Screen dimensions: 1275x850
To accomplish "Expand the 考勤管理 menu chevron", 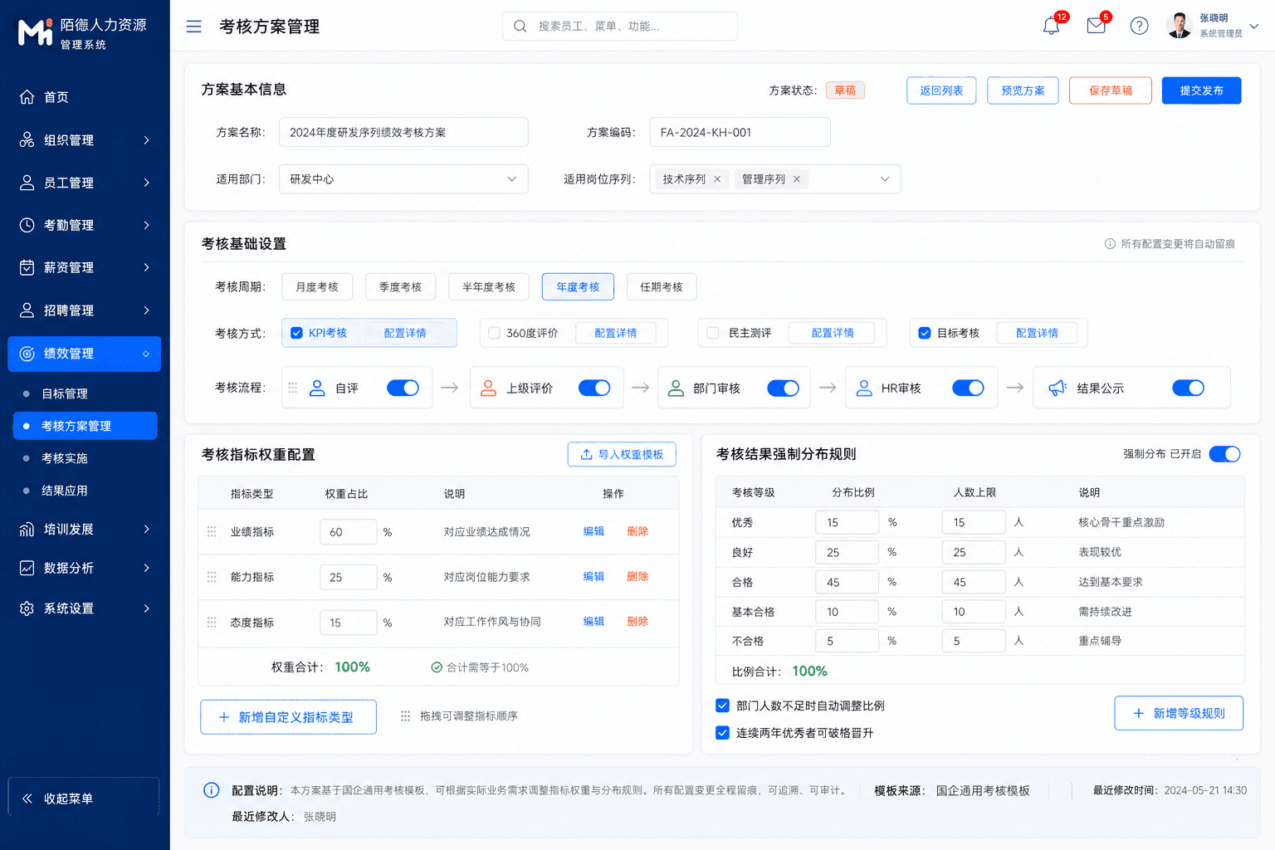I will click(146, 225).
